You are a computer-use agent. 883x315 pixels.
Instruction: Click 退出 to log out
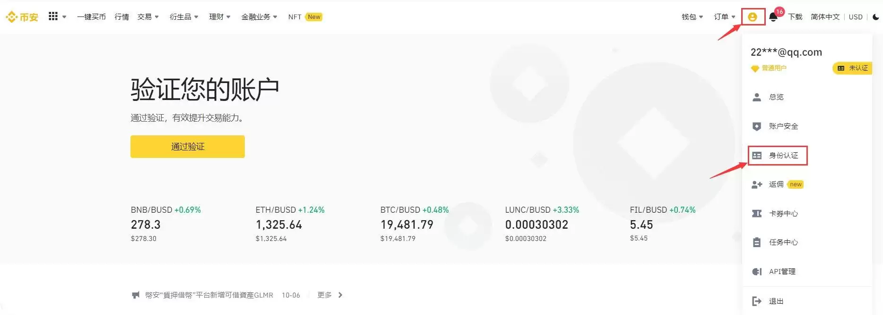pos(776,301)
